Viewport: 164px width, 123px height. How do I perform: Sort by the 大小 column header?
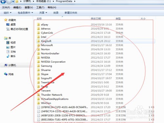tap(143, 18)
